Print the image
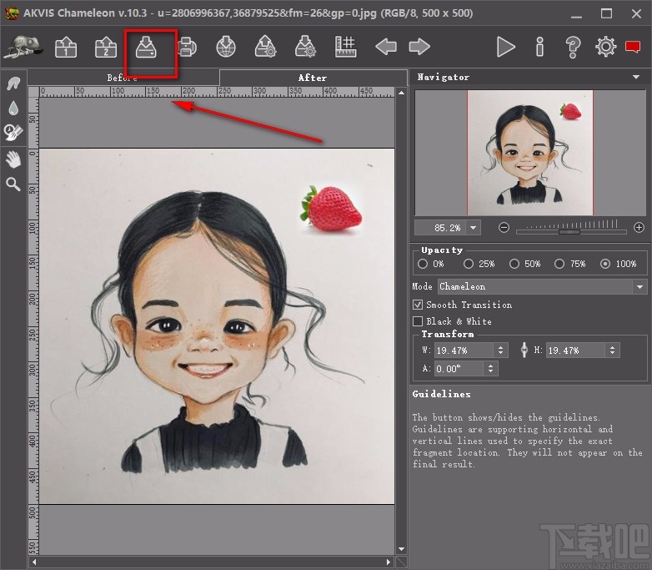Image resolution: width=652 pixels, height=570 pixels. [187, 47]
